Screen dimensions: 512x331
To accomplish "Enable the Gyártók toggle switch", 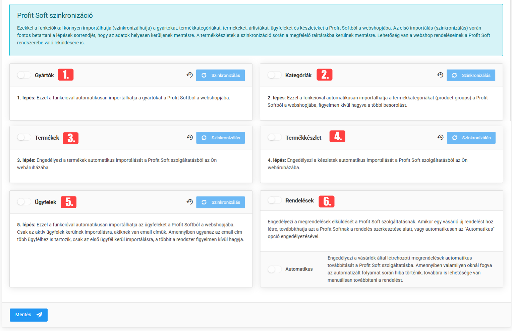I will pyautogui.click(x=24, y=75).
